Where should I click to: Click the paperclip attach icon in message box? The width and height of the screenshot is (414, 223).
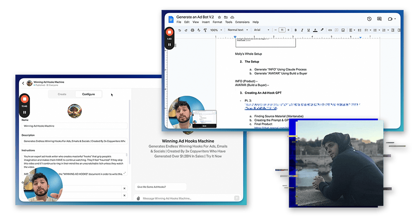[138, 198]
